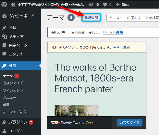This screenshot has height=135, width=159.
Task: Click the 投稿 pushpin icon
Action: [4, 28]
